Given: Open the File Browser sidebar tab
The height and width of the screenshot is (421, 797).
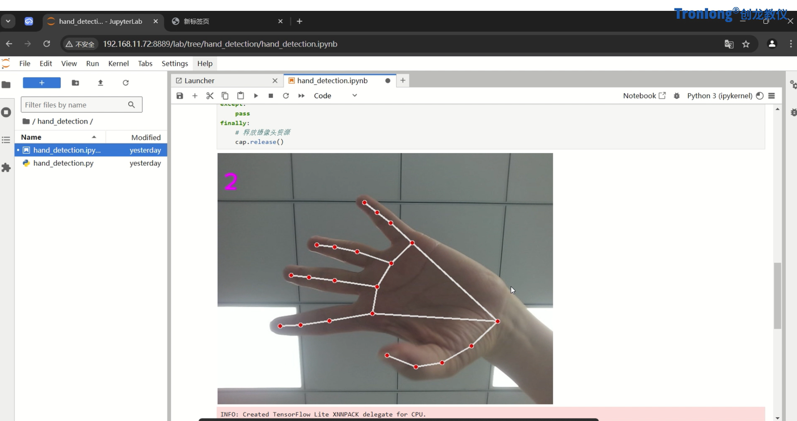Looking at the screenshot, I should [6, 85].
